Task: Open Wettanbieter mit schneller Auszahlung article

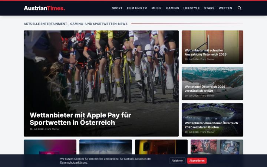Action: pos(212,47)
